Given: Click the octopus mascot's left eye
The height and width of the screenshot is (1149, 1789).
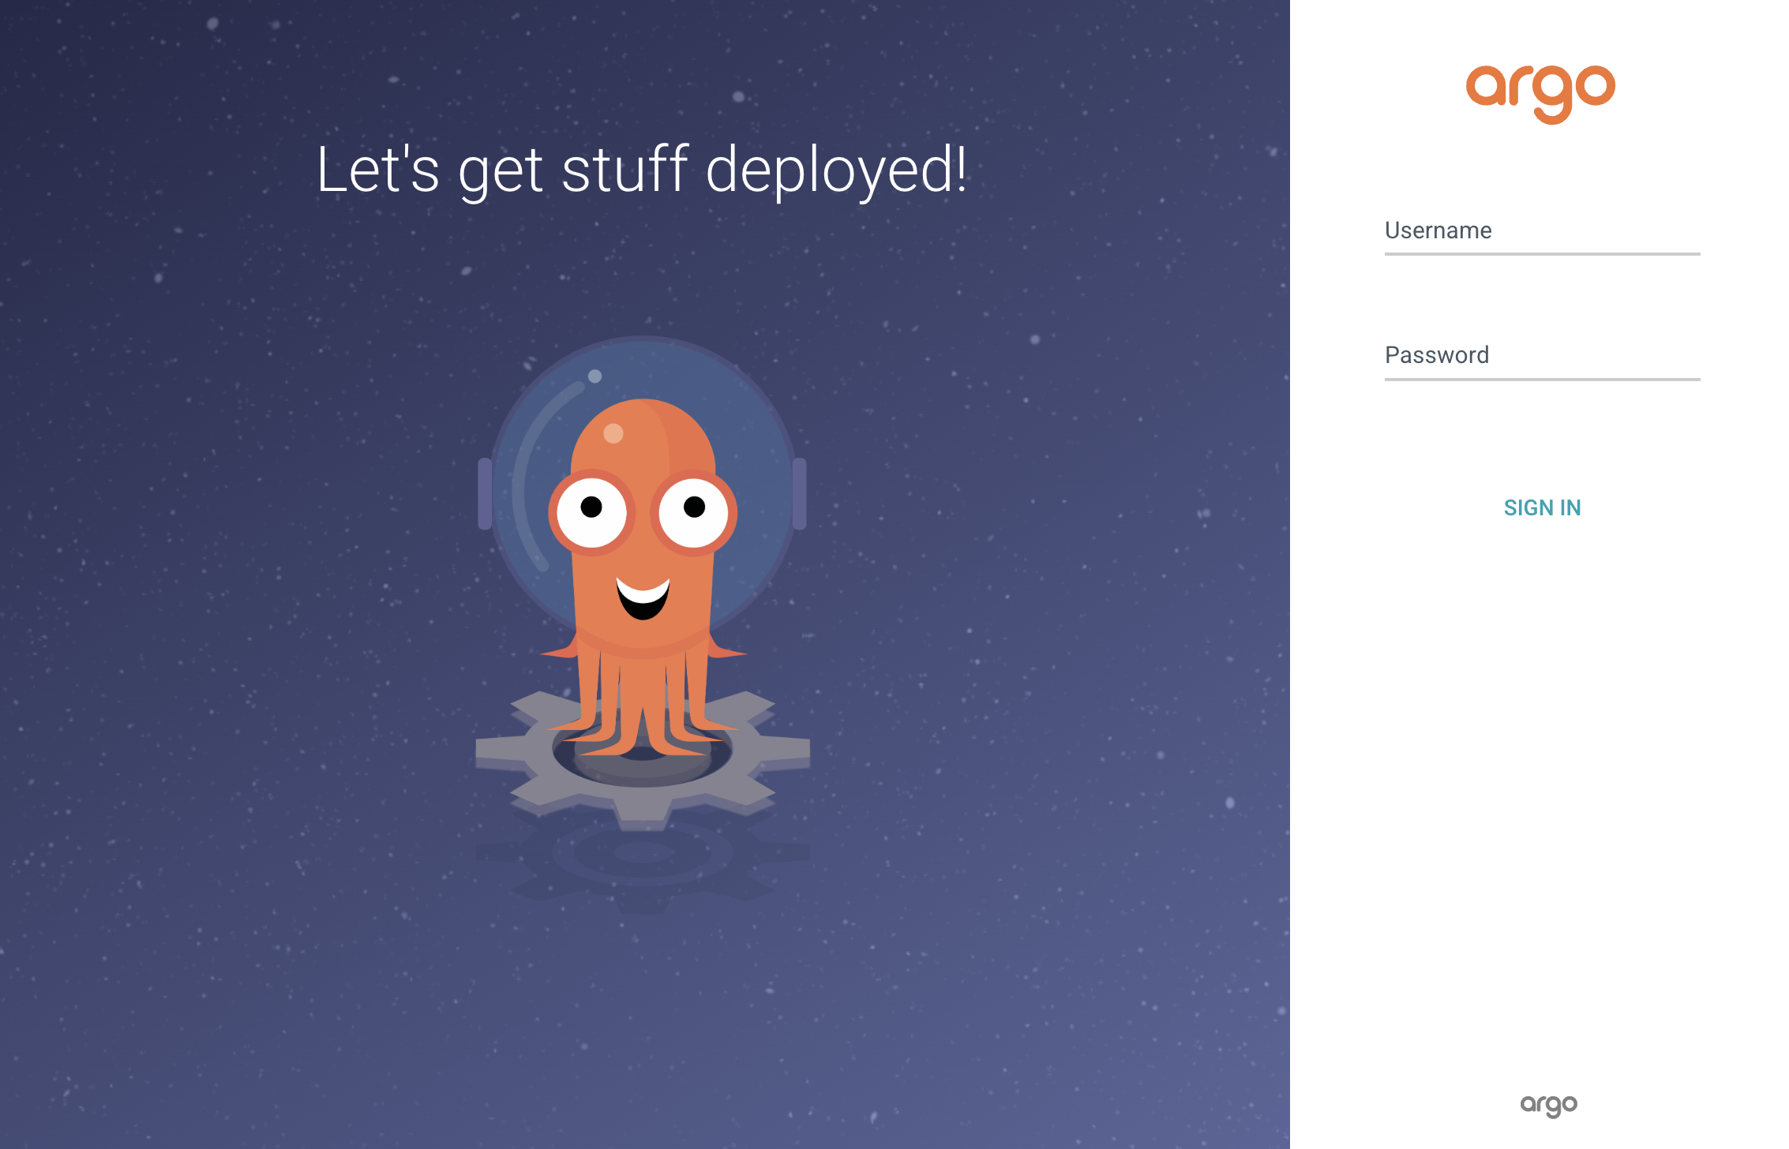Looking at the screenshot, I should 591,511.
